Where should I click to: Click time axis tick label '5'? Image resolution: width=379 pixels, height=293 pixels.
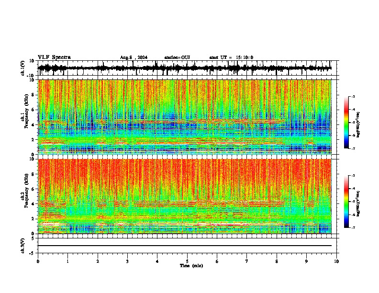coord(187,261)
